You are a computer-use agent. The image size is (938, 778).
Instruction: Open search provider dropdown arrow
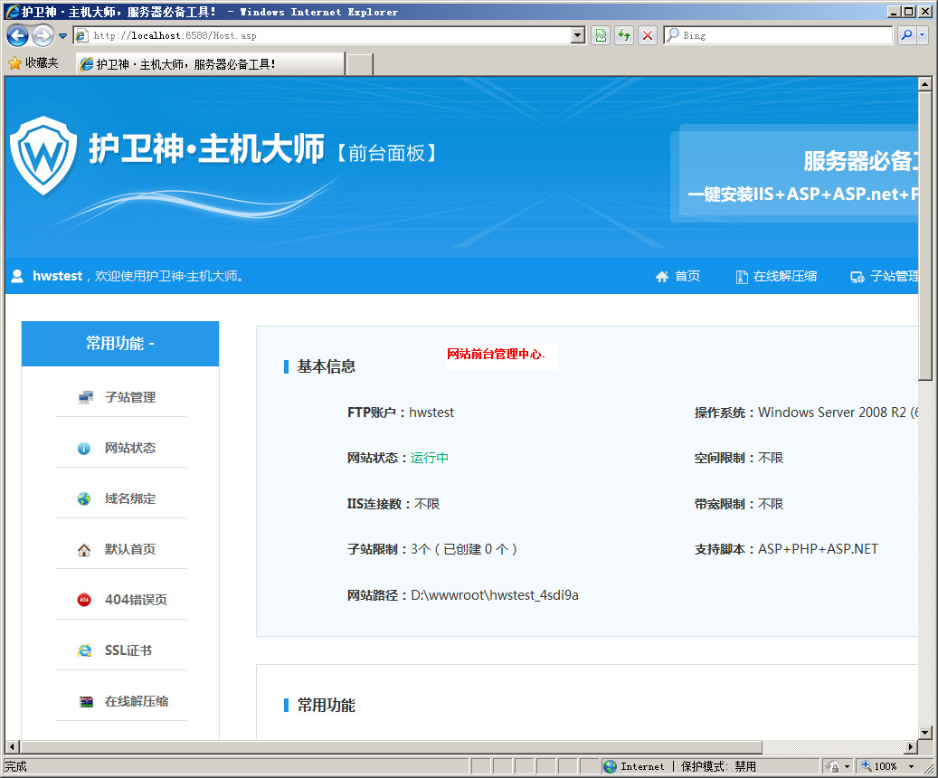(923, 35)
